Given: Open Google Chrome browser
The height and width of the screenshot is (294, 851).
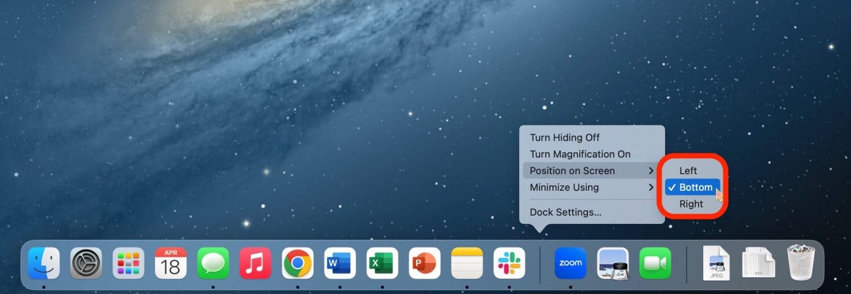Looking at the screenshot, I should (297, 263).
